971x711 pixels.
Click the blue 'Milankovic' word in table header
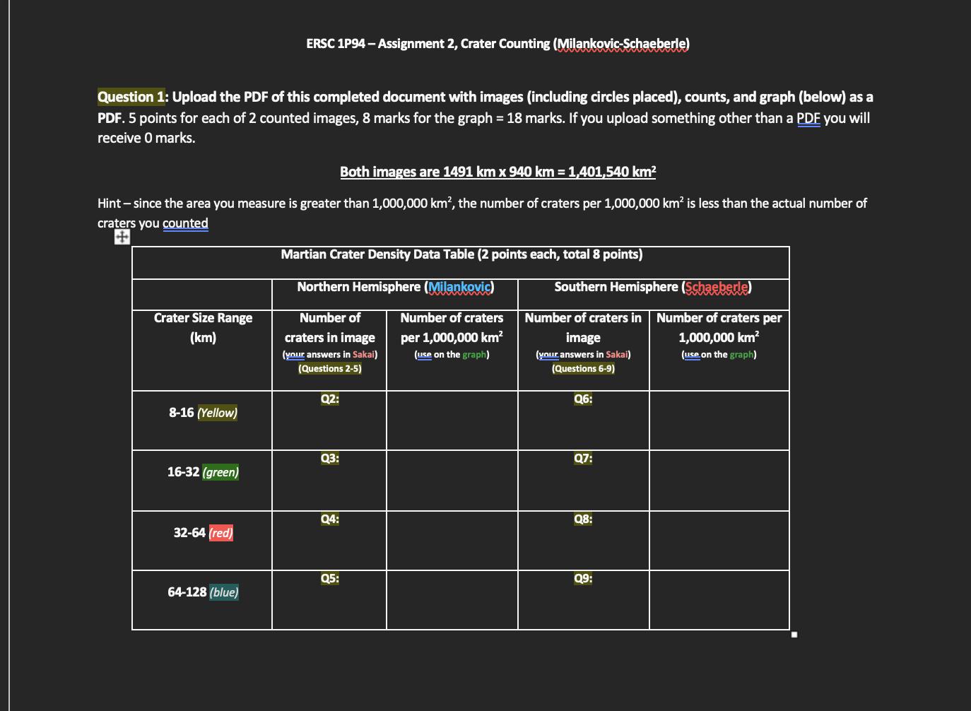pos(459,287)
